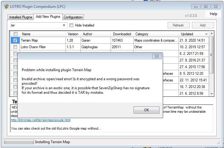Viewport: 224px width, 148px height.
Task: Click the date '6. 2. 2017 21:59'
Action: pos(191,54)
